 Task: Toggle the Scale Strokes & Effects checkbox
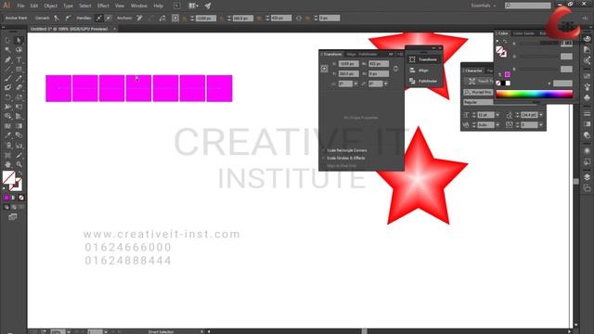[x=324, y=158]
